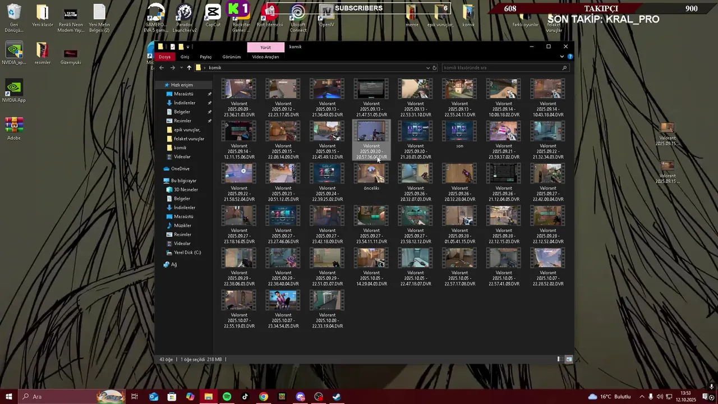Select Müzikler in the navigation pane
The width and height of the screenshot is (718, 404).
pos(182,226)
